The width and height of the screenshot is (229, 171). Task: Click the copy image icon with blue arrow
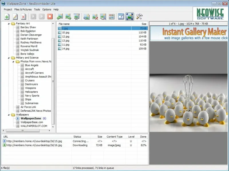point(86,17)
